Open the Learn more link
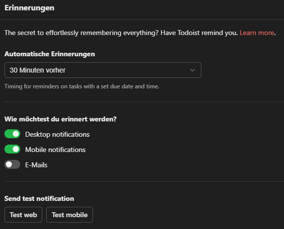The height and width of the screenshot is (229, 284). (x=256, y=33)
